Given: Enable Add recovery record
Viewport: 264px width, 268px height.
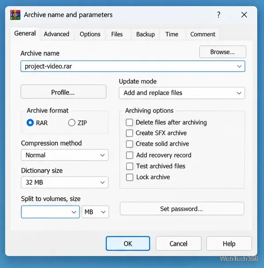Looking at the screenshot, I should (130, 155).
